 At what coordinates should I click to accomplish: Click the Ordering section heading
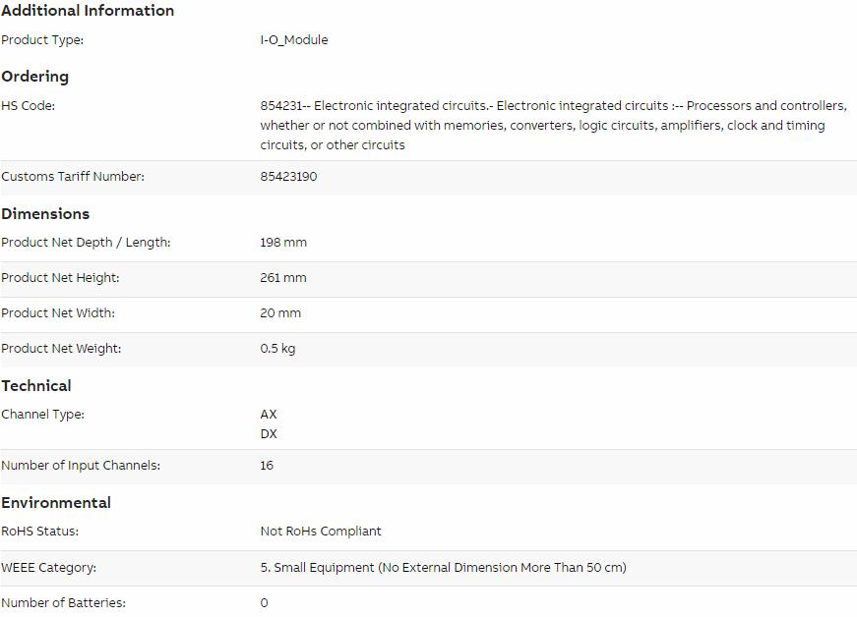[x=35, y=77]
